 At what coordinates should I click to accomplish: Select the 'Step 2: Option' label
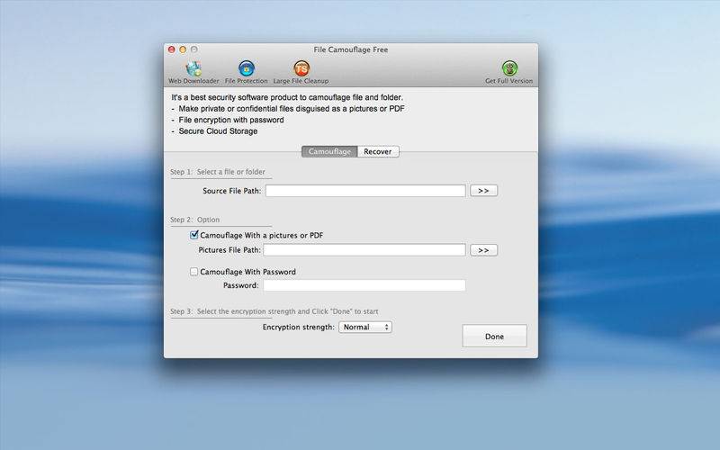(194, 220)
